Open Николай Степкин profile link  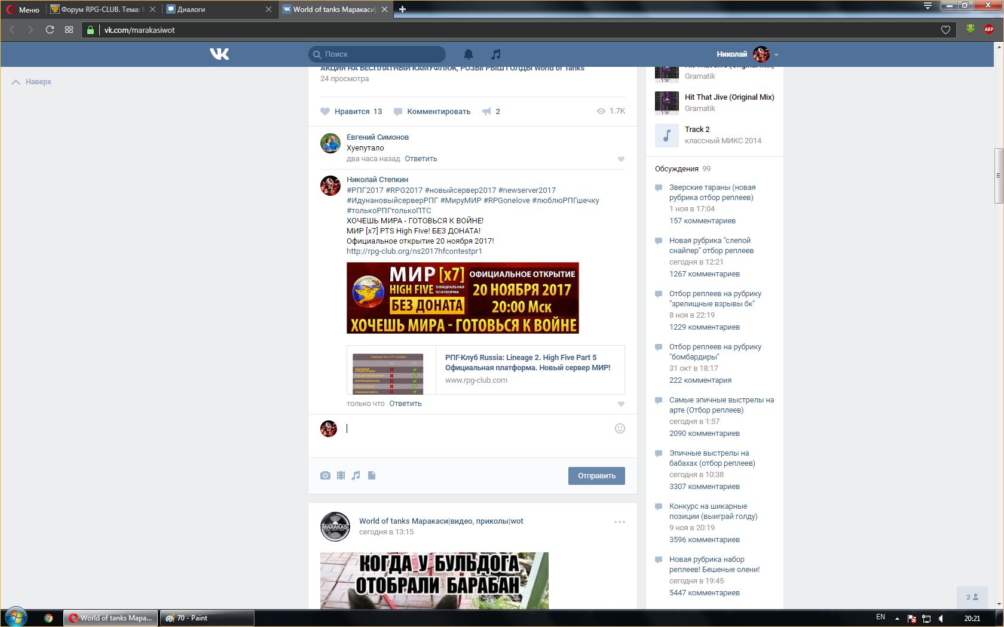click(x=378, y=179)
